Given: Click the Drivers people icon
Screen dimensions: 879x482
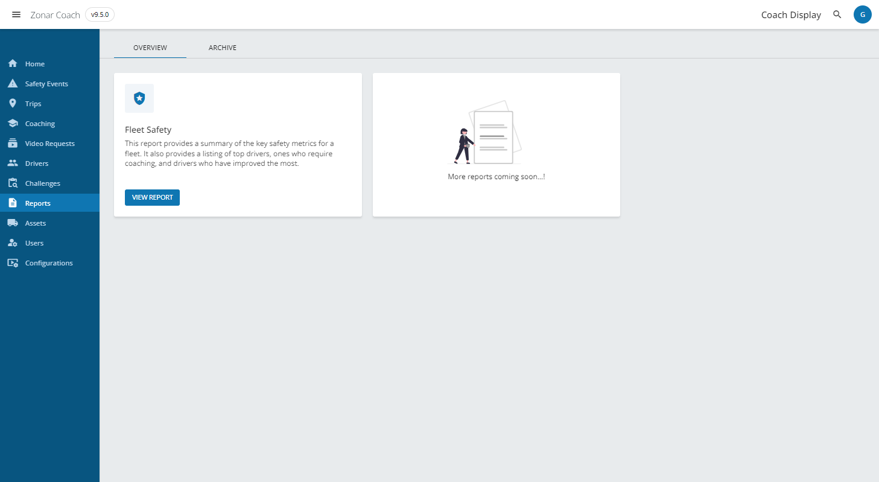Looking at the screenshot, I should [13, 163].
